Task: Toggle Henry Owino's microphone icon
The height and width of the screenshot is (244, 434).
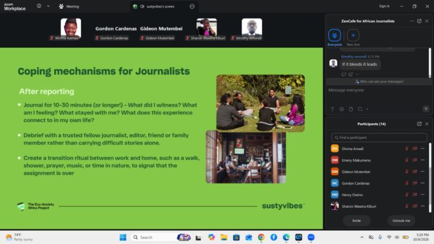Action: pyautogui.click(x=407, y=195)
